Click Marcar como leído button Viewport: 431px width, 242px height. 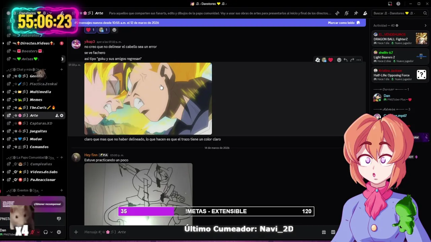pos(344,23)
